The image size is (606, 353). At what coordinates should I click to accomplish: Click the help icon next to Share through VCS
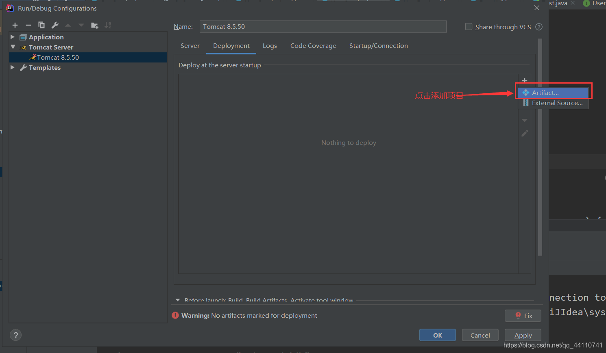[x=539, y=27]
